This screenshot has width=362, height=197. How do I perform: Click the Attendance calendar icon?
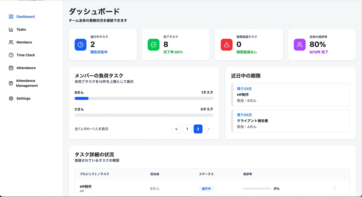(11, 68)
